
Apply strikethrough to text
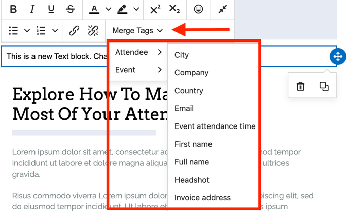coord(71,9)
